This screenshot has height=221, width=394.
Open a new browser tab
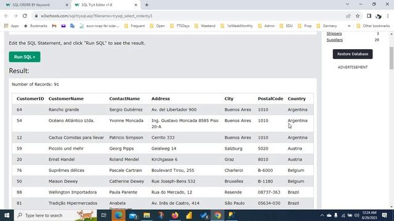point(147,5)
